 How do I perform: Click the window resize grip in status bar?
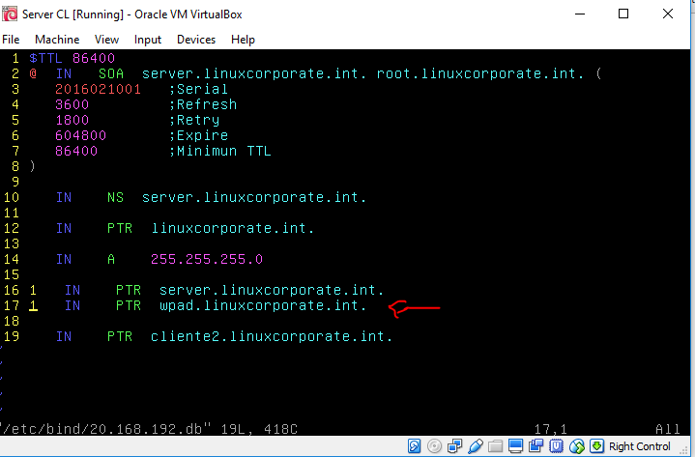[684, 450]
